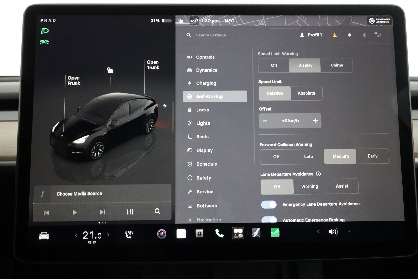Tap the parking lights indicator icon
The image size is (418, 279).
point(44,42)
